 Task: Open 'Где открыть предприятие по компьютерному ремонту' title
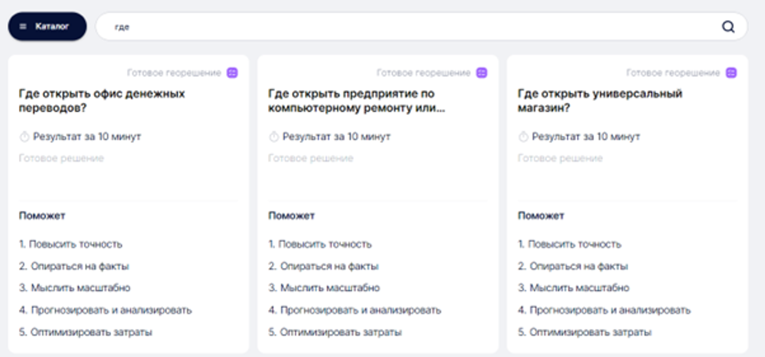click(356, 100)
